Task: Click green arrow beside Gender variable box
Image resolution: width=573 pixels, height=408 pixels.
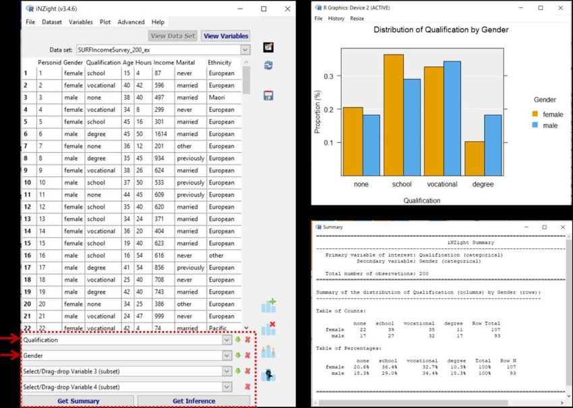Action: coord(238,355)
